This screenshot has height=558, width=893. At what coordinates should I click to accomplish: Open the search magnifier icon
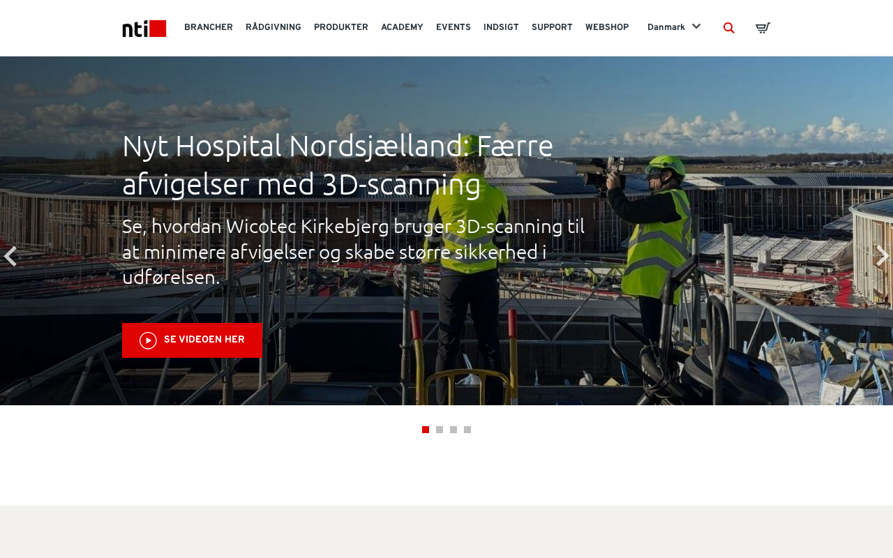click(729, 28)
